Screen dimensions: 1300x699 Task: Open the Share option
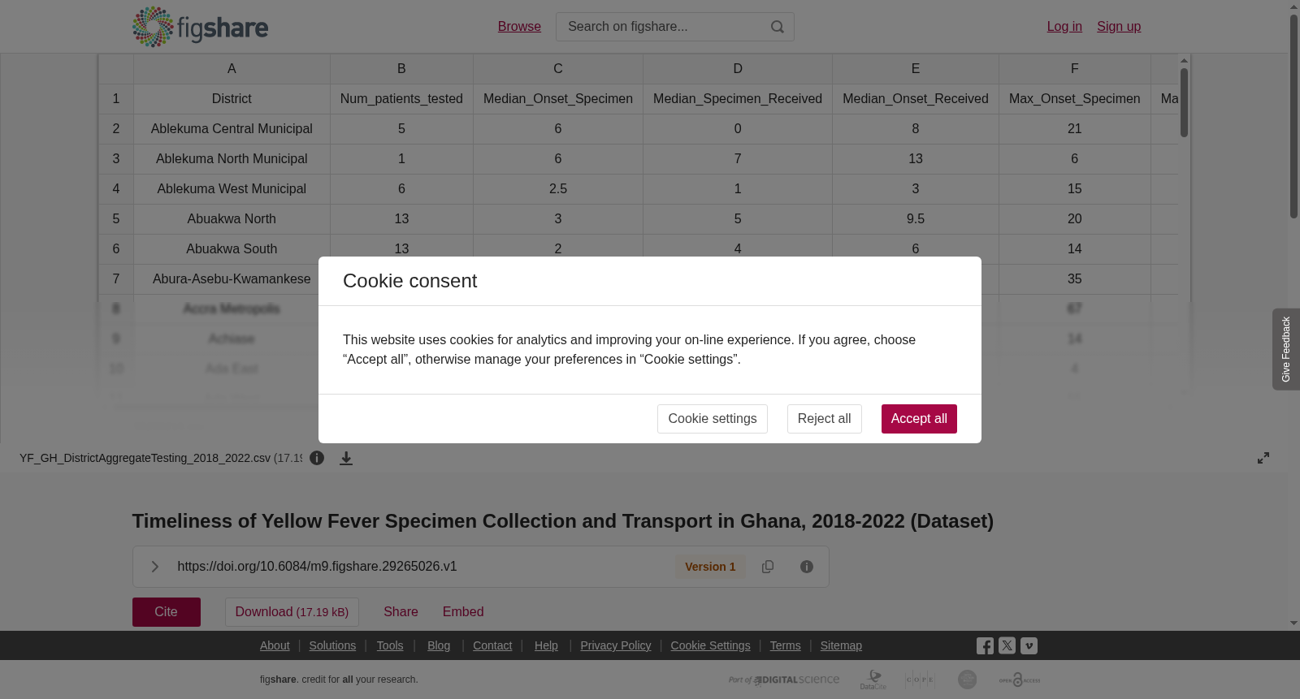coord(401,612)
